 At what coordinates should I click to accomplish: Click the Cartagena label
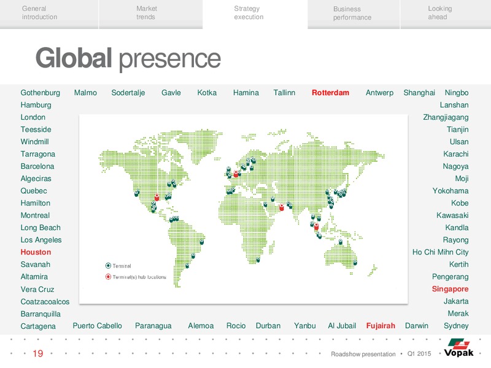click(x=38, y=326)
